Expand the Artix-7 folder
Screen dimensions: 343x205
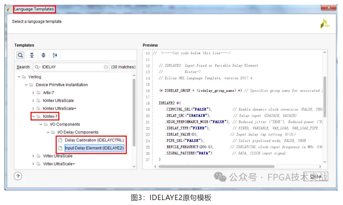click(33, 93)
